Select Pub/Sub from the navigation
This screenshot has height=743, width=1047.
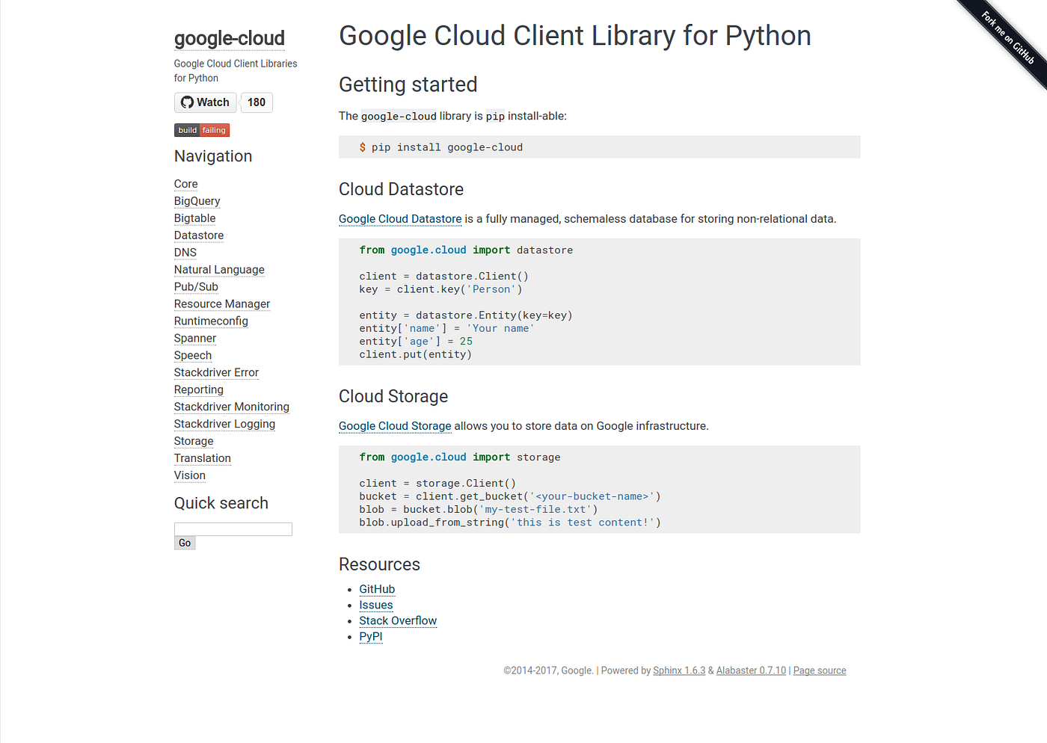click(196, 286)
